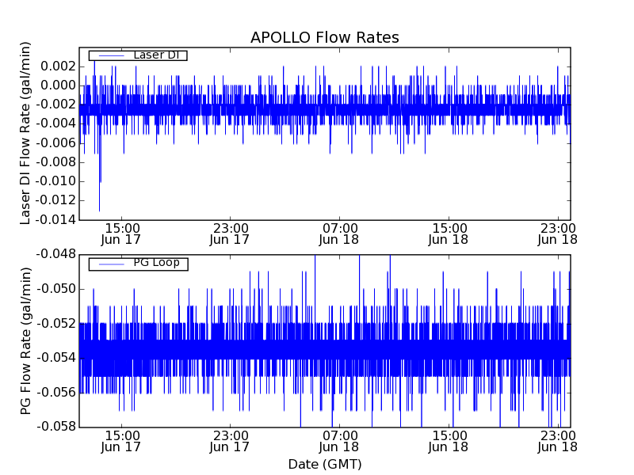This screenshot has height=475, width=634.
Task: Click '15:00 Jun 17' tick under PG Loop plot
Action: 121,442
